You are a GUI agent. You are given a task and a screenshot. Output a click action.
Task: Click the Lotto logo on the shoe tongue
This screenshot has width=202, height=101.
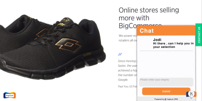click(65, 19)
